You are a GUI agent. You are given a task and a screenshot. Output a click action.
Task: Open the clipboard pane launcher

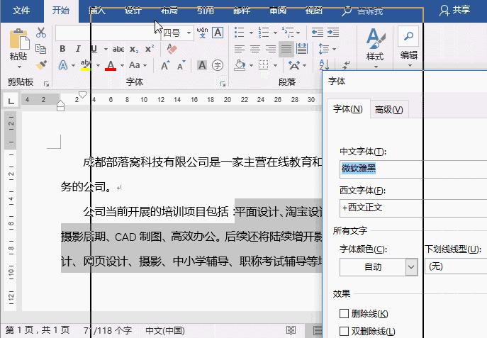click(x=47, y=84)
